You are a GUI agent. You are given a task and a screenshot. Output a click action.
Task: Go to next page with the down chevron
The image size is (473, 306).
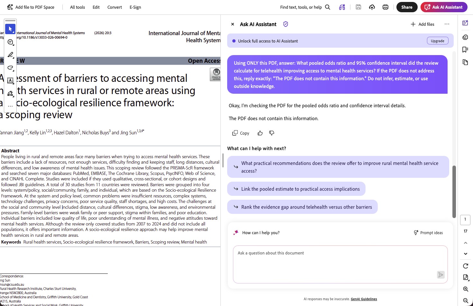click(465, 254)
